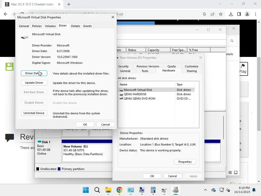The image size is (261, 196).
Task: Bookmark this page with star icon
Action: click(221, 14)
